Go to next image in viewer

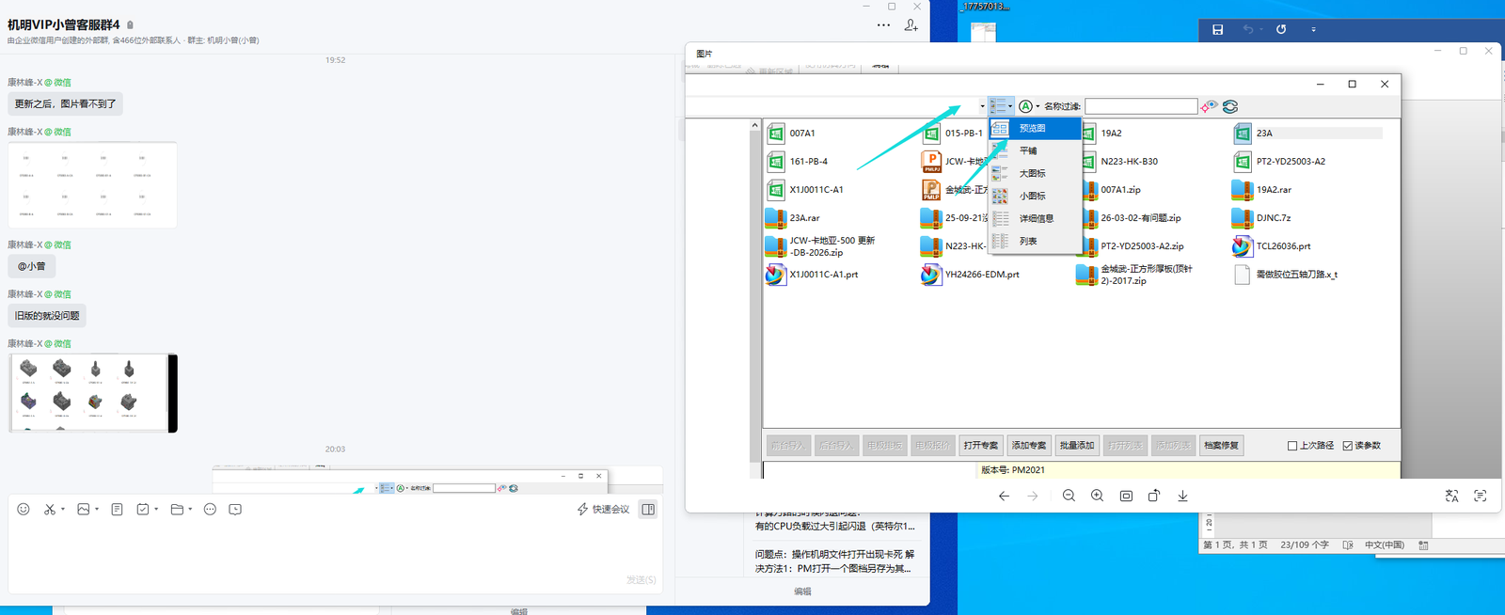(x=1033, y=496)
